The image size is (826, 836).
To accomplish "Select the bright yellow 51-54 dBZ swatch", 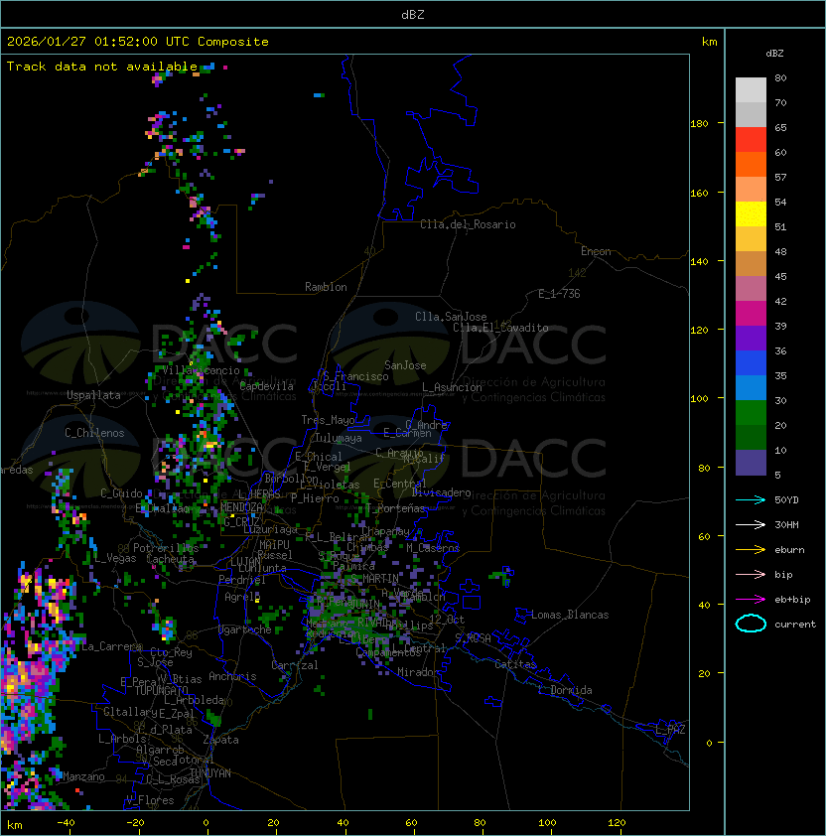I will pos(751,214).
